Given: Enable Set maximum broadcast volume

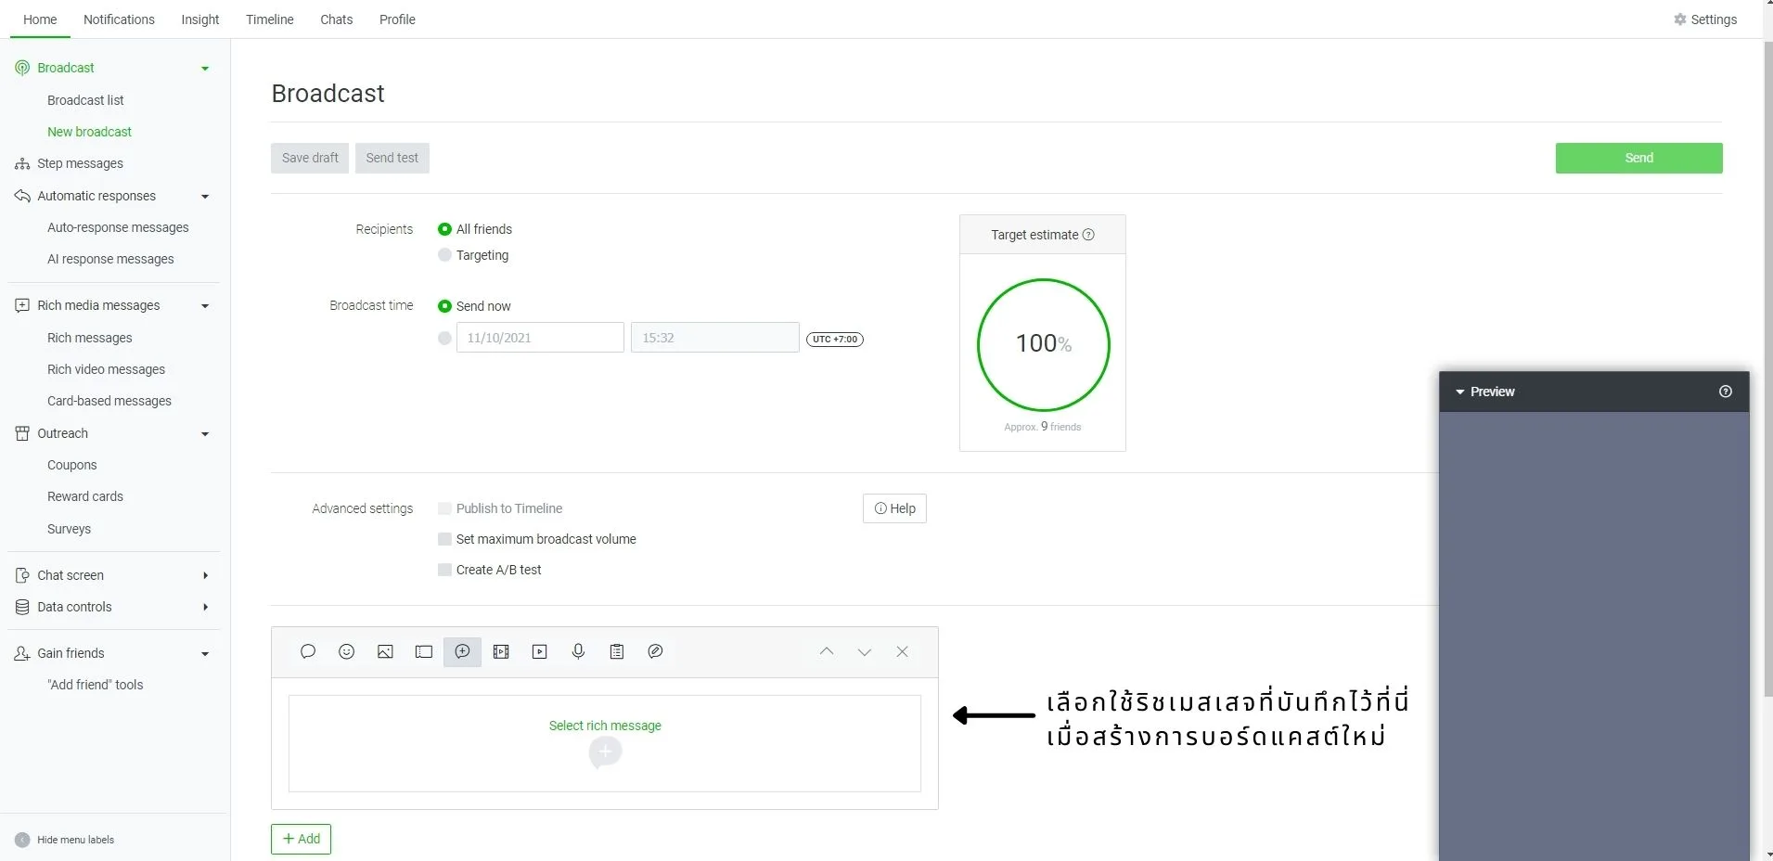Looking at the screenshot, I should click(x=445, y=539).
